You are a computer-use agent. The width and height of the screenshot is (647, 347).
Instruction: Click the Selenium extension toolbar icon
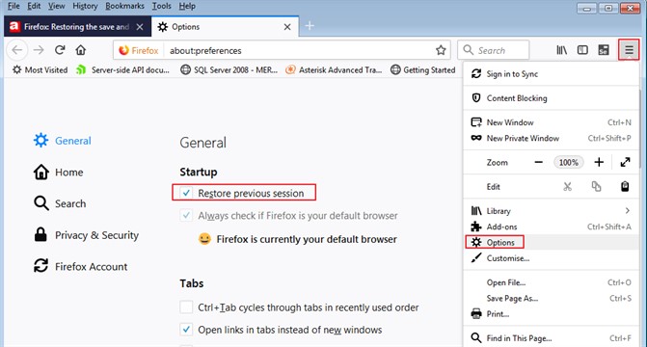pos(604,50)
